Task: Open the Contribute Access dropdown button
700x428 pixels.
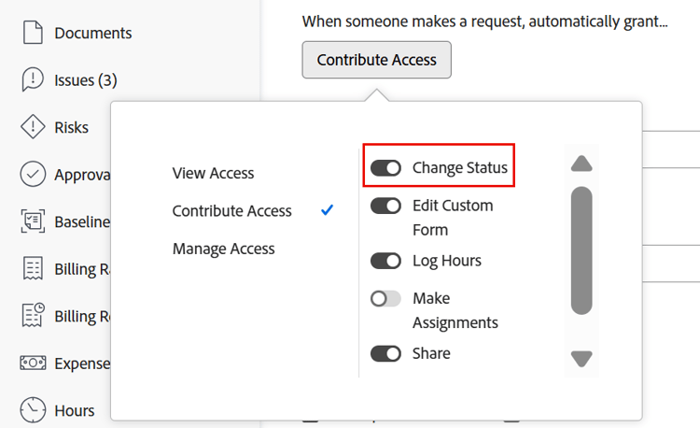Action: [376, 60]
